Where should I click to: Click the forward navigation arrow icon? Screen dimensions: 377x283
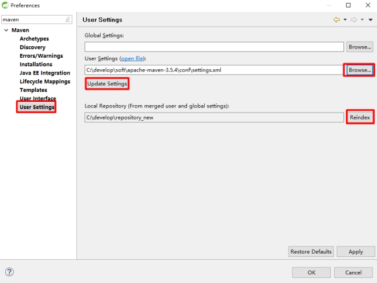[354, 20]
